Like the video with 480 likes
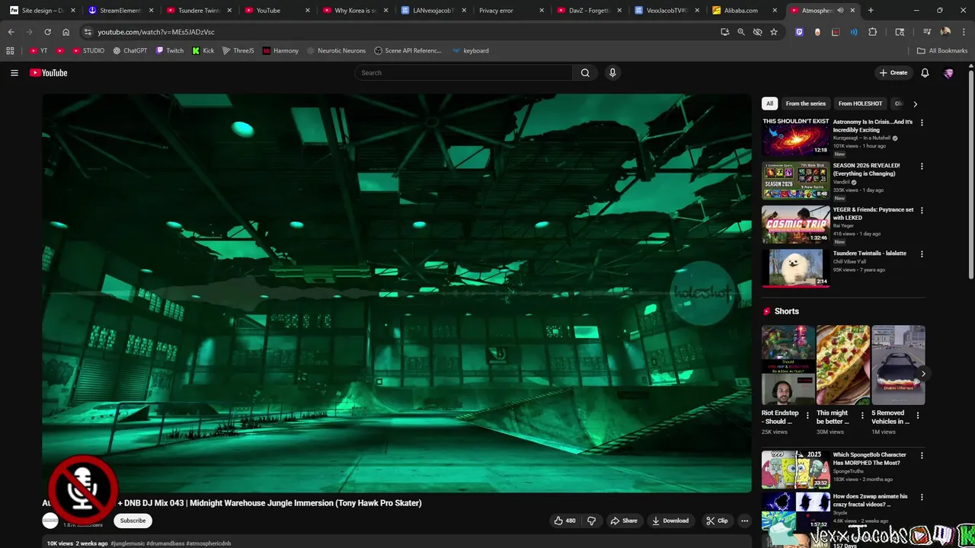Image resolution: width=975 pixels, height=548 pixels. pyautogui.click(x=564, y=521)
